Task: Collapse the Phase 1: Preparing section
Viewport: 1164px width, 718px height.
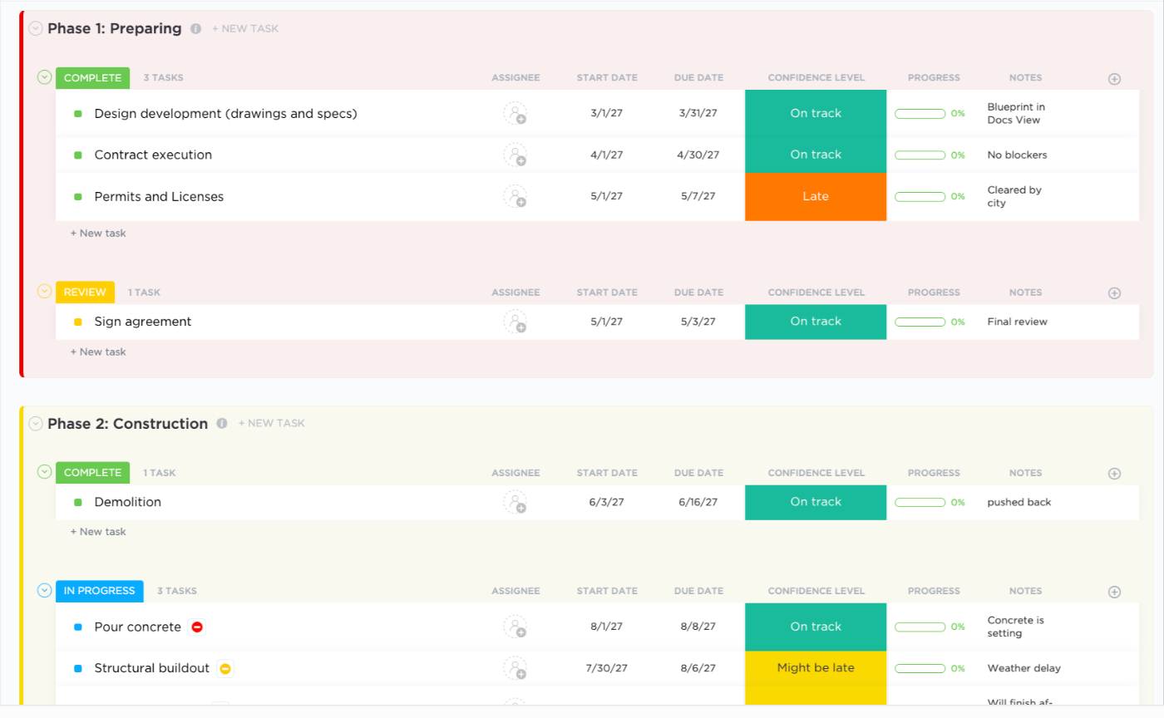Action: (x=35, y=28)
